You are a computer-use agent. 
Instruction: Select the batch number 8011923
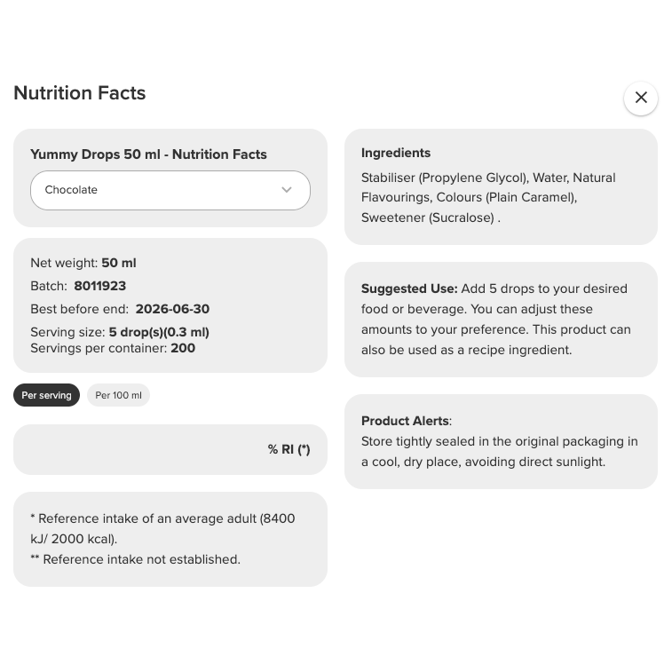tap(100, 286)
